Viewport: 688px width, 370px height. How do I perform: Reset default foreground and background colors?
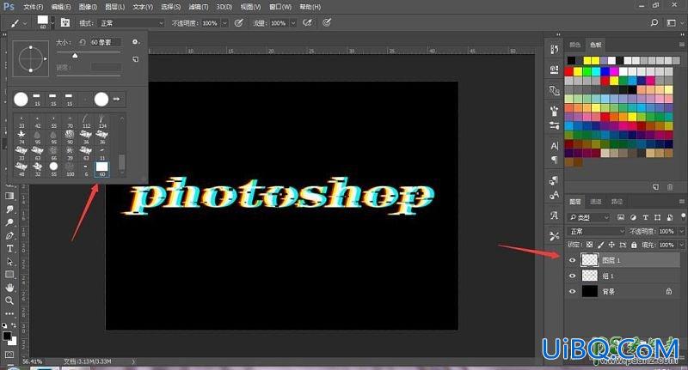click(x=4, y=325)
